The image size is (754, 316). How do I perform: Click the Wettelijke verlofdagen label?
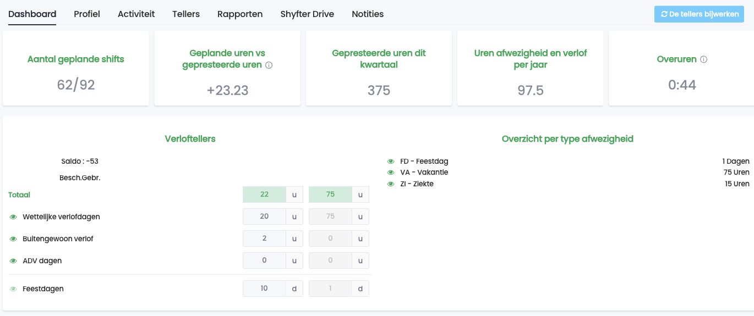tap(61, 217)
